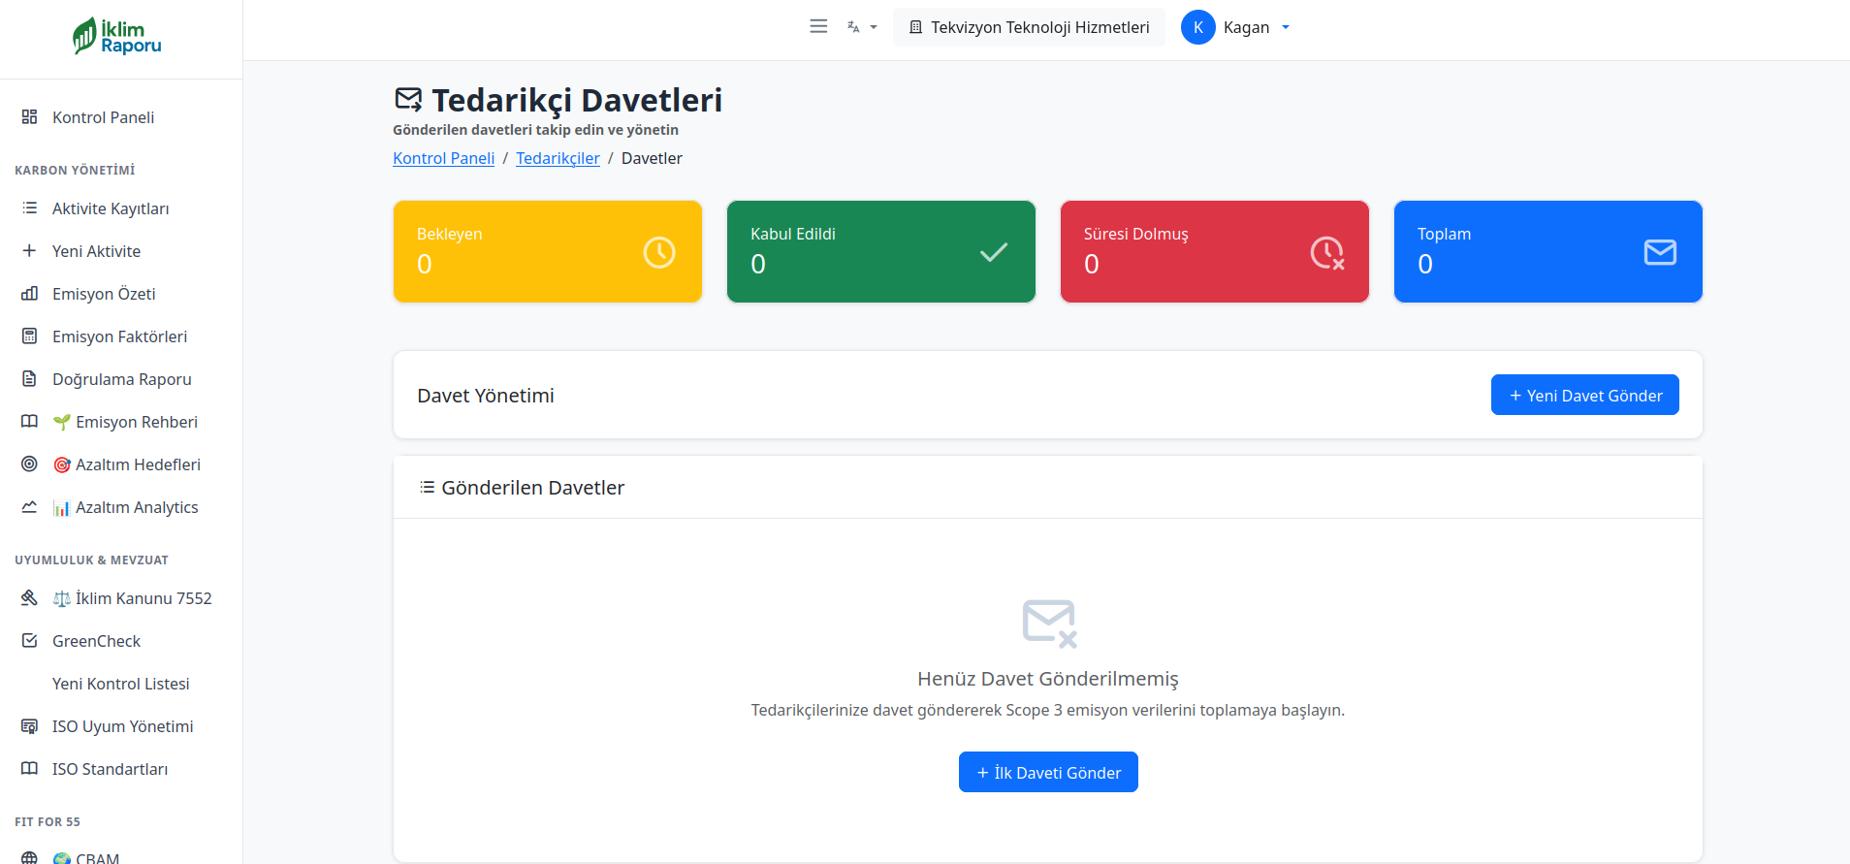Follow the Kontrol Paneli breadcrumb link
Screen dimensions: 1850x864
[x=443, y=158]
